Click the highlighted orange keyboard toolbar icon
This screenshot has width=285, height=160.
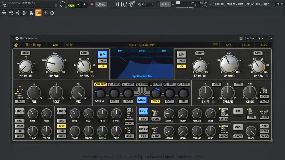(x=38, y=13)
